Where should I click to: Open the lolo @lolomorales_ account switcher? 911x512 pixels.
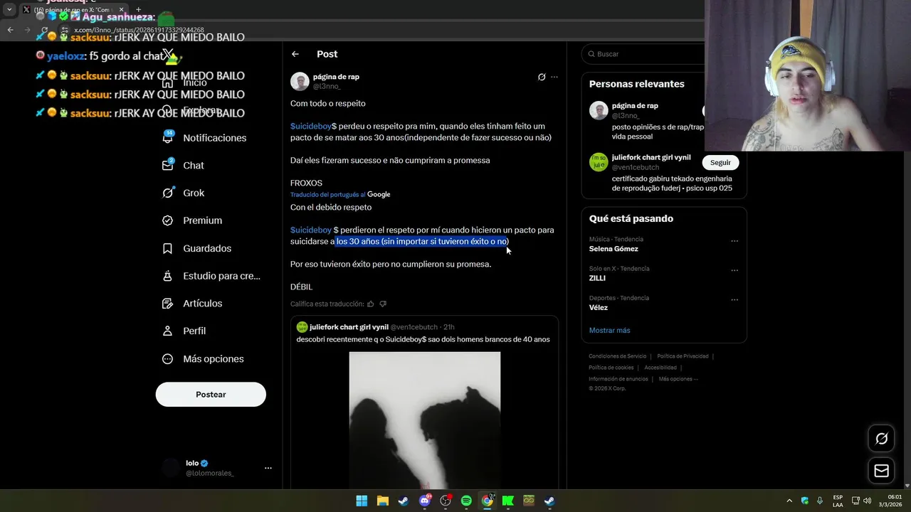click(217, 468)
